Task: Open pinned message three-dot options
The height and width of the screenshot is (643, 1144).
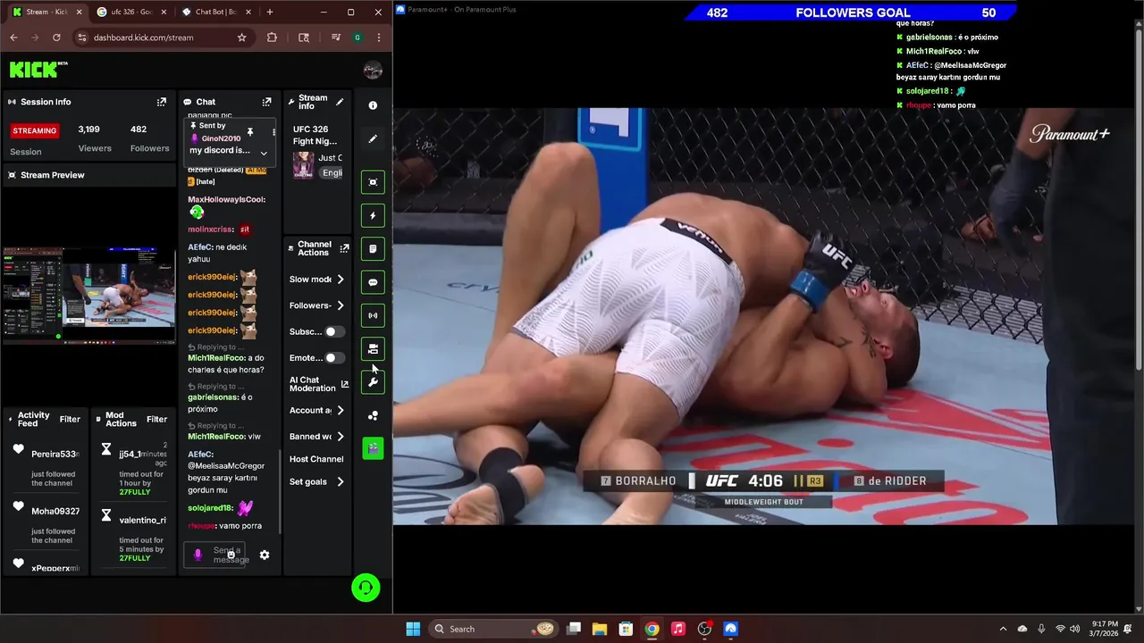Action: pos(273,132)
